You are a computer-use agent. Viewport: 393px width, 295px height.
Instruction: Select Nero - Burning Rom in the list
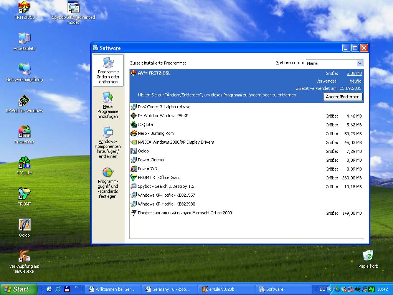(x=247, y=133)
